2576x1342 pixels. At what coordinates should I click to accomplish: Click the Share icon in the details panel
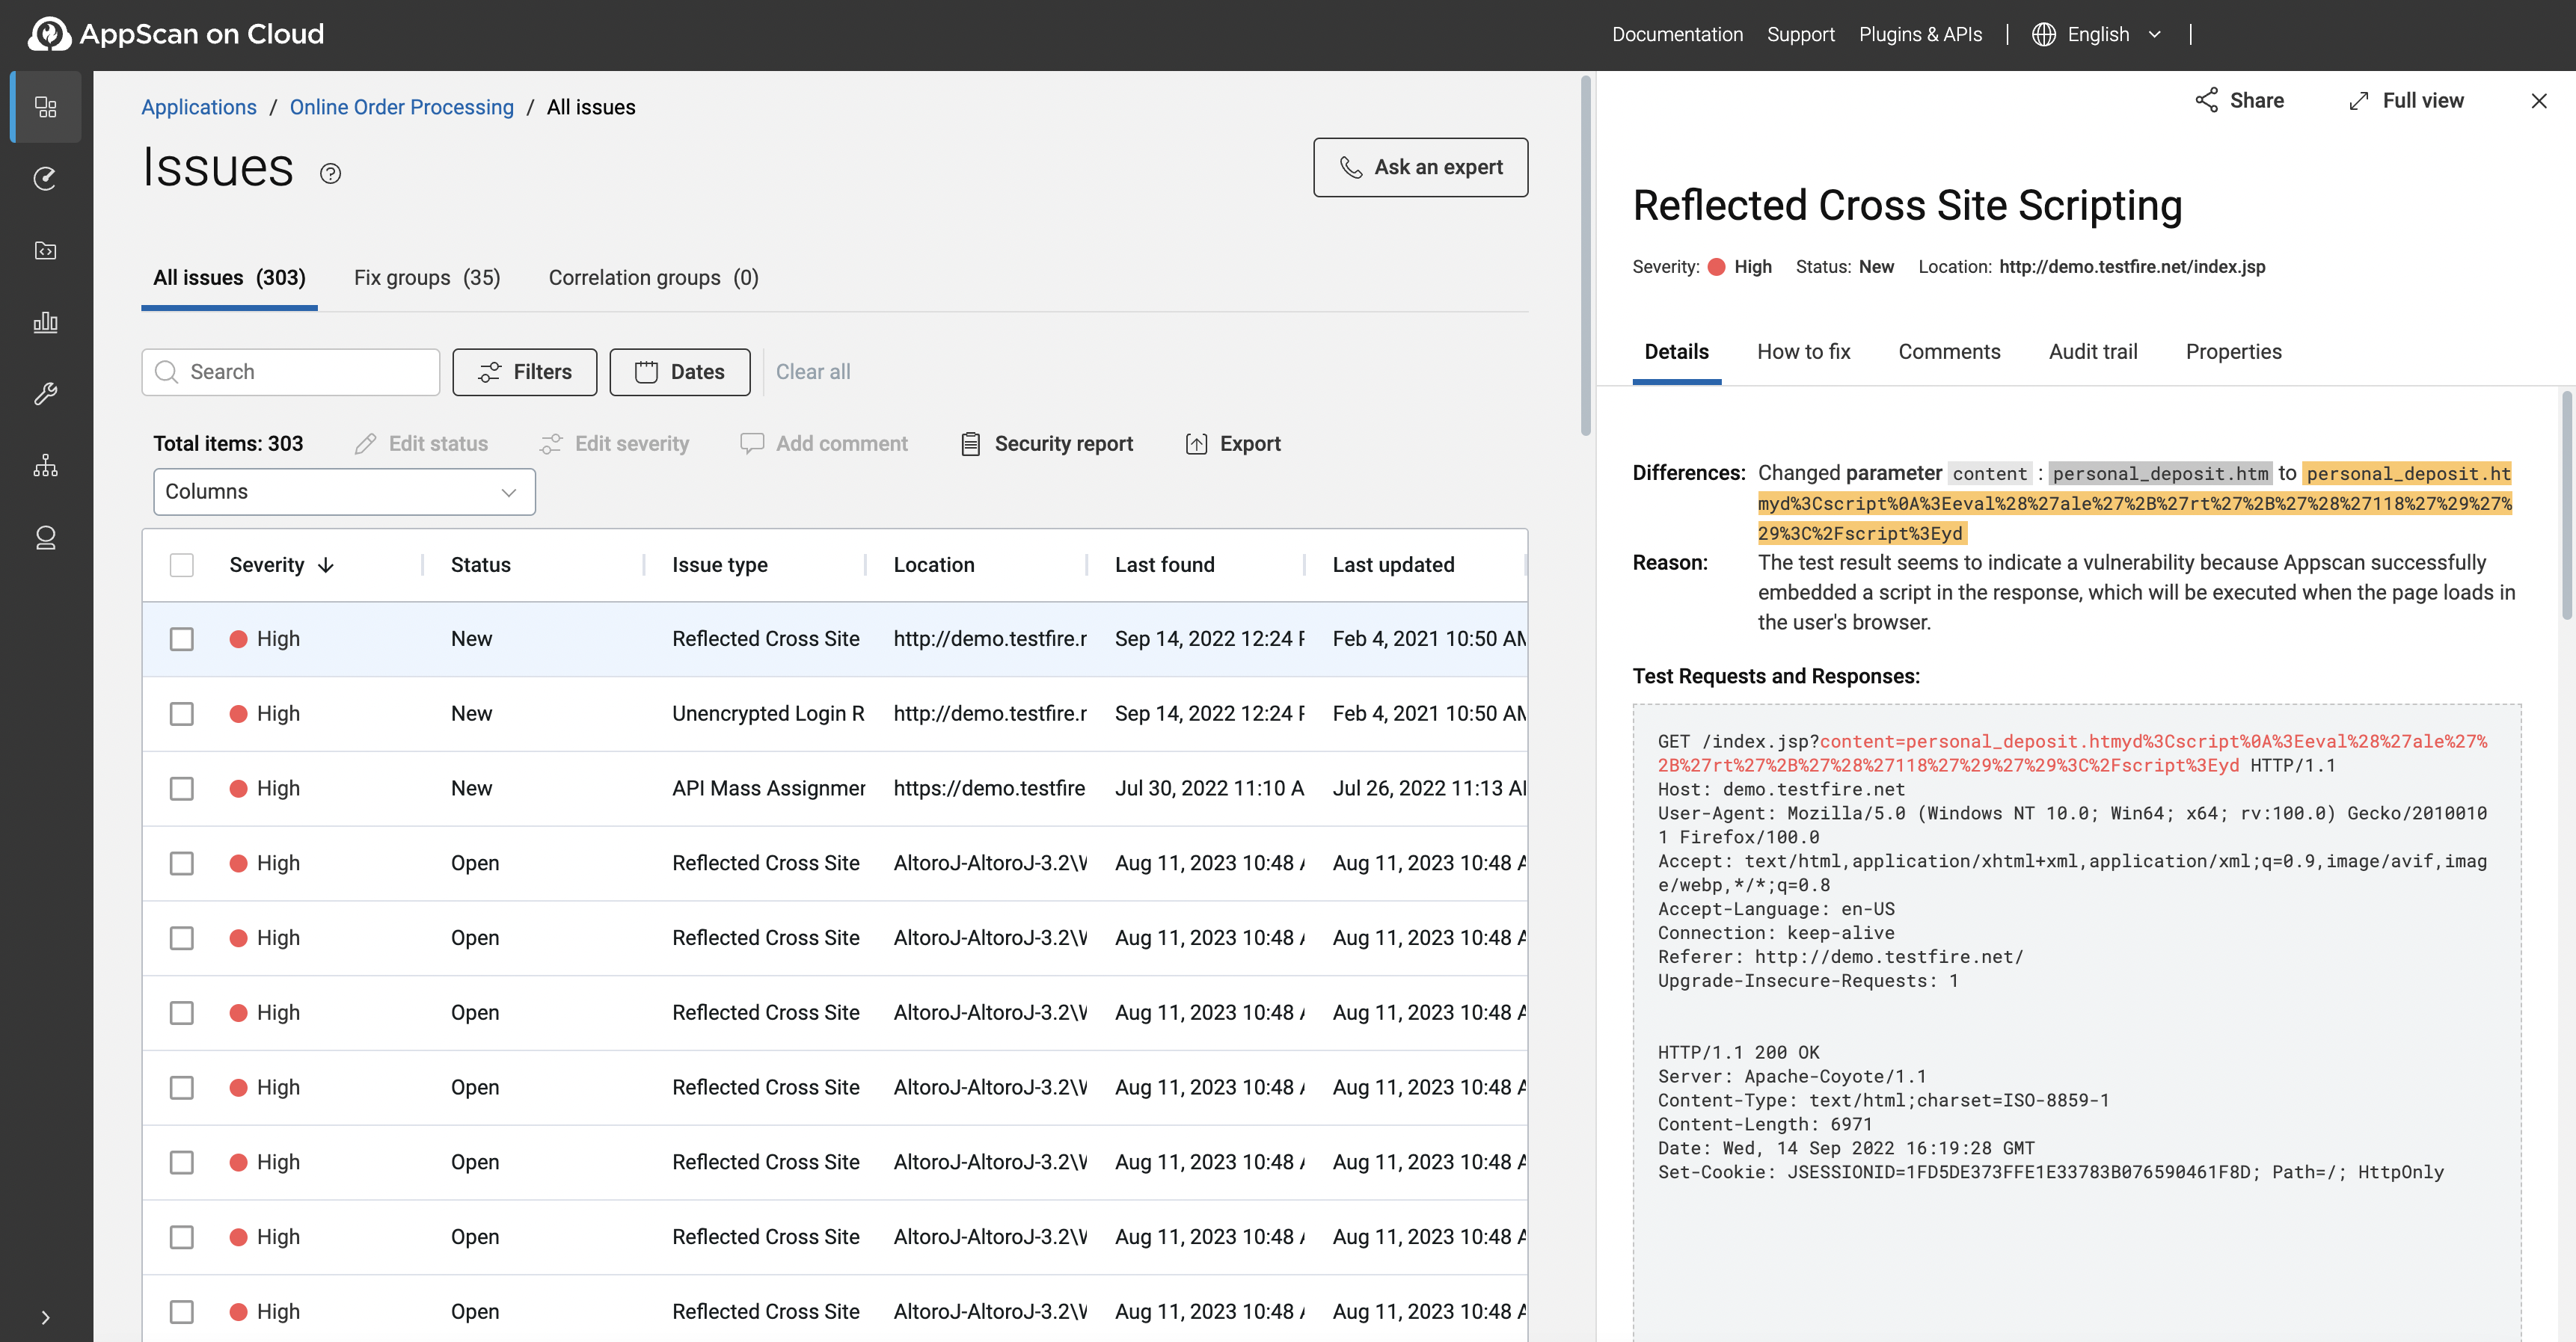pos(2206,100)
